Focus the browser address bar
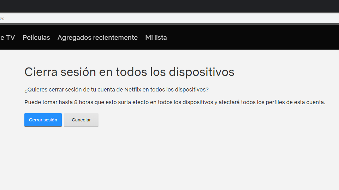This screenshot has height=190, width=339. pyautogui.click(x=169, y=18)
